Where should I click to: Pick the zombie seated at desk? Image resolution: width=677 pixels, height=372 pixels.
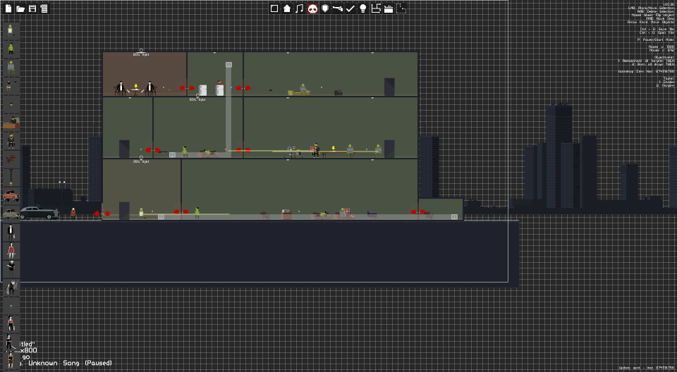pos(11,123)
